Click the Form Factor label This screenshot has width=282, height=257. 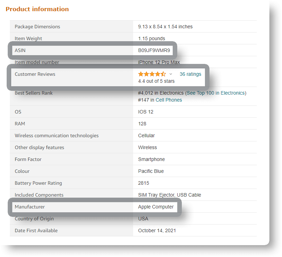coord(28,159)
